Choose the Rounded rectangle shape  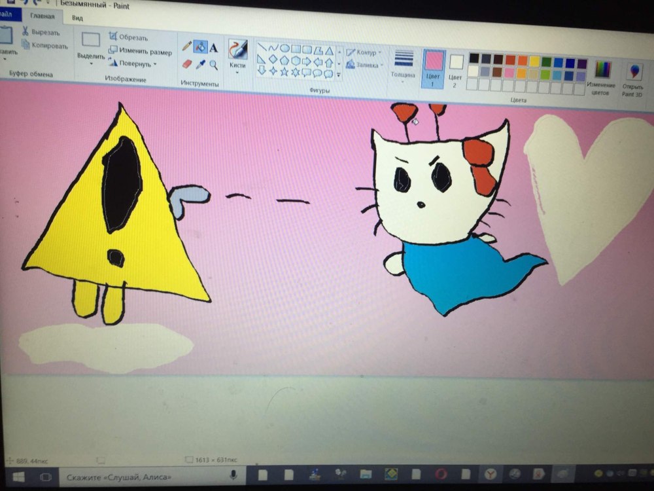[x=307, y=50]
